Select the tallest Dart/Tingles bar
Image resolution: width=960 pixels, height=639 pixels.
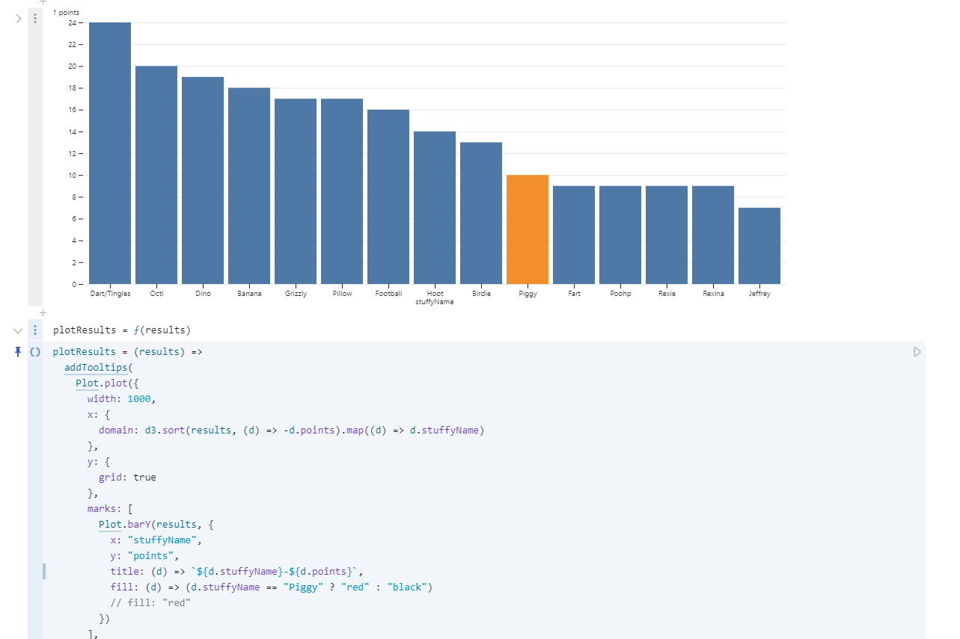110,153
